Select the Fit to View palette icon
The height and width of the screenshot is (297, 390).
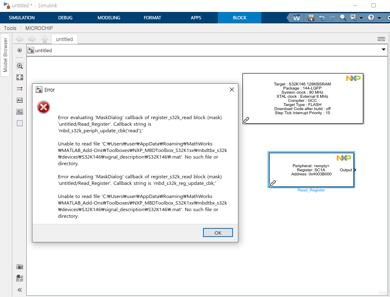(x=20, y=77)
